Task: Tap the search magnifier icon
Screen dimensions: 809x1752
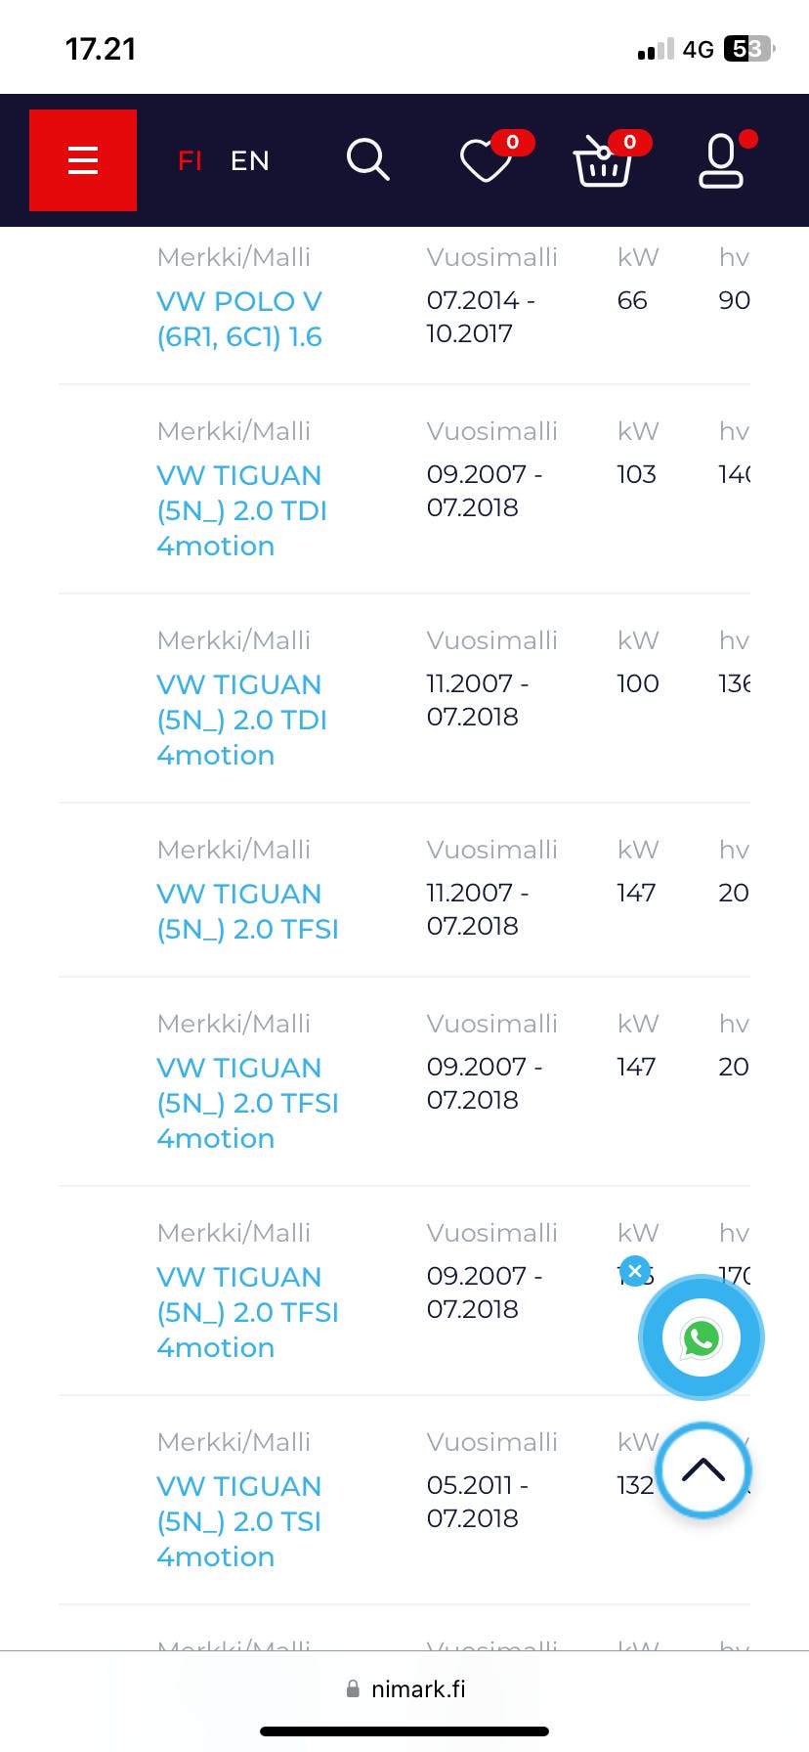Action: pos(367,159)
